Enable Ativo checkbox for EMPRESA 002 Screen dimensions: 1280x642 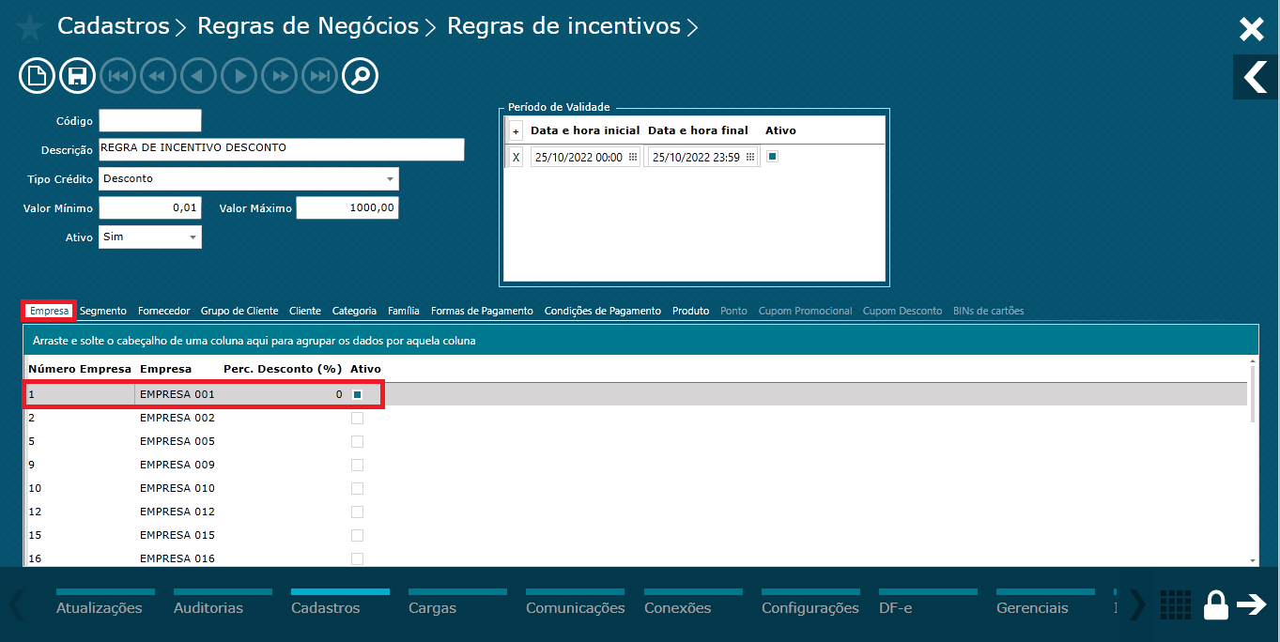[357, 419]
